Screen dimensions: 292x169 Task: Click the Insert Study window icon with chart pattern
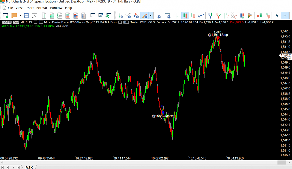coord(101,15)
